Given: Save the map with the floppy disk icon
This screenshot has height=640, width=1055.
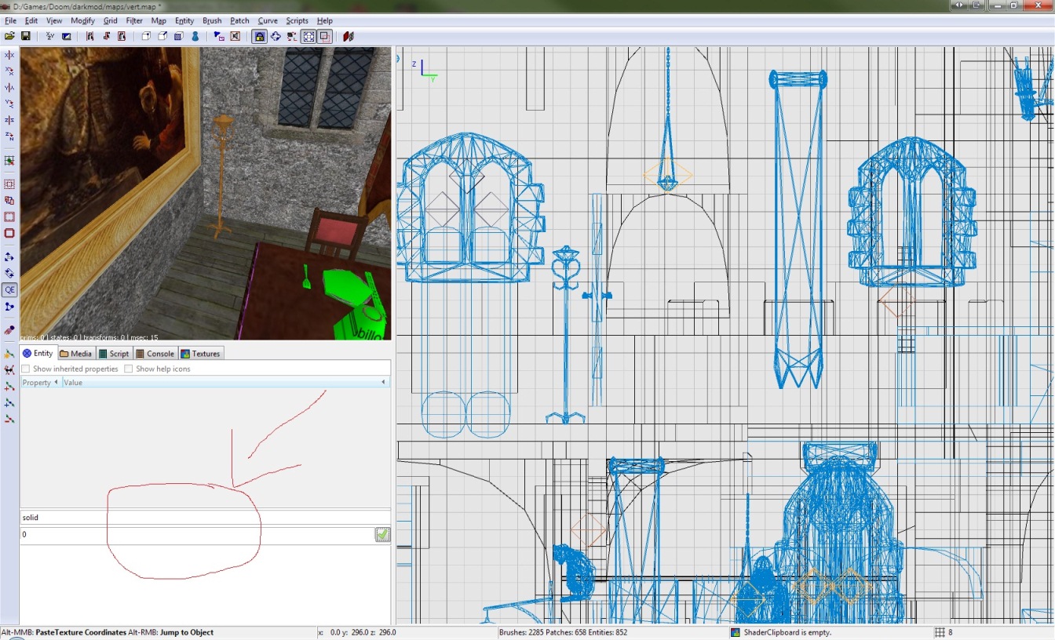Looking at the screenshot, I should [25, 36].
